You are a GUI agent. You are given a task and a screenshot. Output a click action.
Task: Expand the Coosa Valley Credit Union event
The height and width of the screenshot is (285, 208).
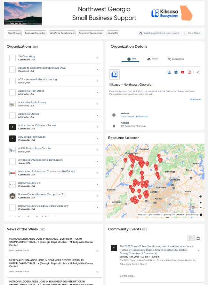coord(199,250)
